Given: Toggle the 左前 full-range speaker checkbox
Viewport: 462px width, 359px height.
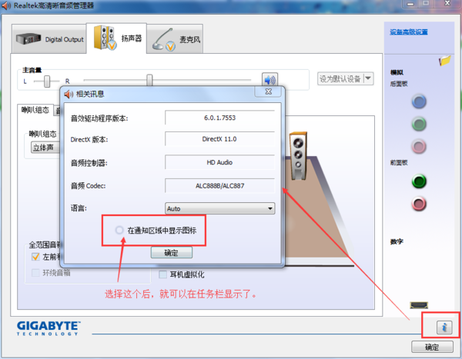Looking at the screenshot, I should tap(35, 257).
